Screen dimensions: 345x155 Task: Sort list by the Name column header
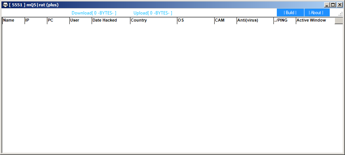(x=13, y=20)
